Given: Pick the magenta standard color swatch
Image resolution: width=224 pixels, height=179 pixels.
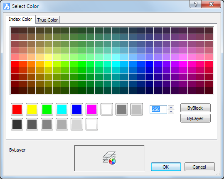Looking at the screenshot, I should tap(92, 109).
